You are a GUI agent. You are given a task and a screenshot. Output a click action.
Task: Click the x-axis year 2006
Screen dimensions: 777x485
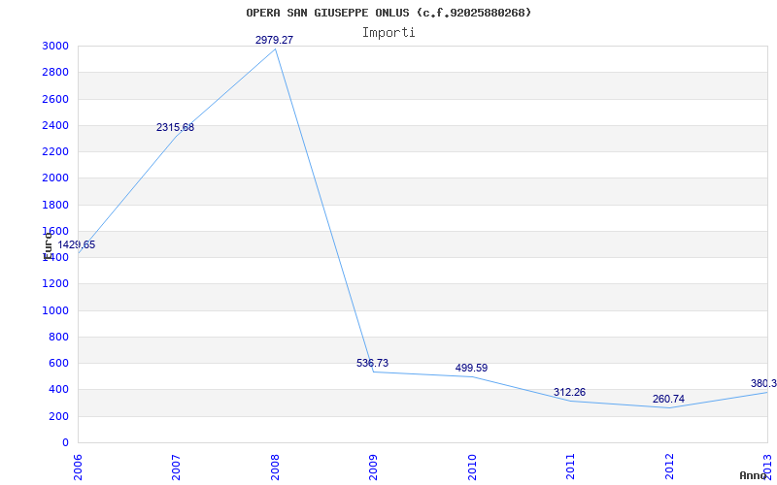[79, 467]
